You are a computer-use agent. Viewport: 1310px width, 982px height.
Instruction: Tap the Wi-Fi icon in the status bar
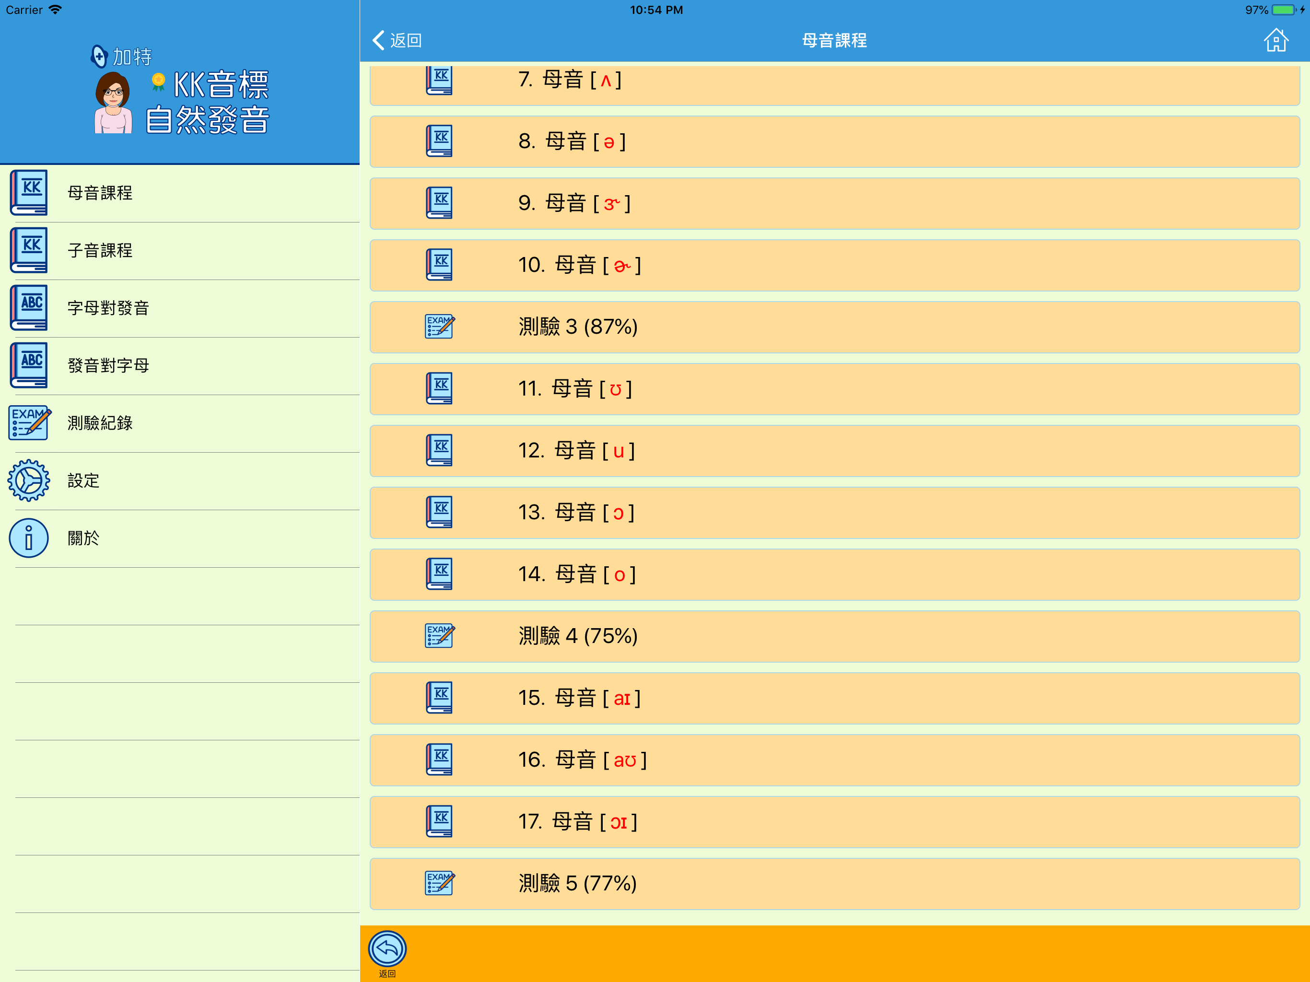55,10
